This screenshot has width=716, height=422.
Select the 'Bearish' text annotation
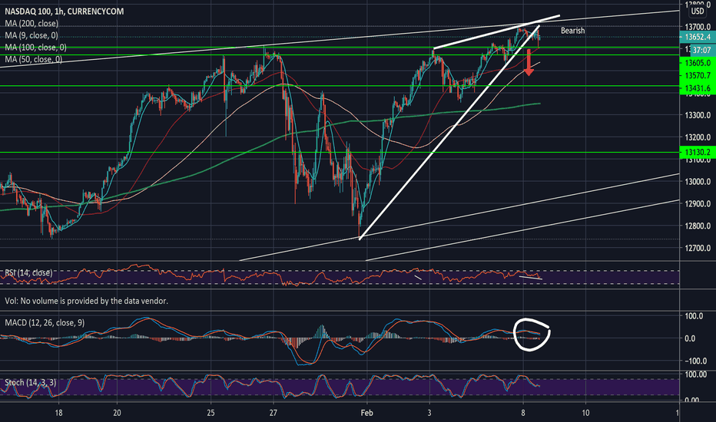point(572,31)
